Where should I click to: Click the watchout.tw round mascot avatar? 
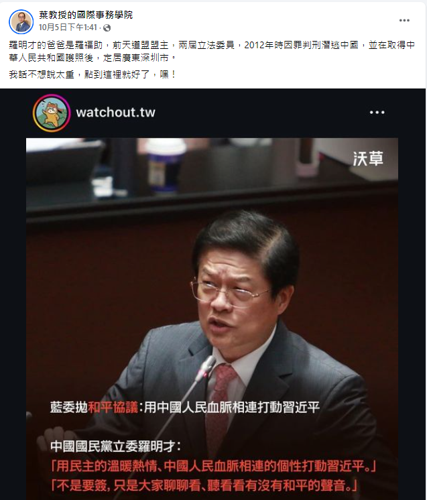point(52,113)
